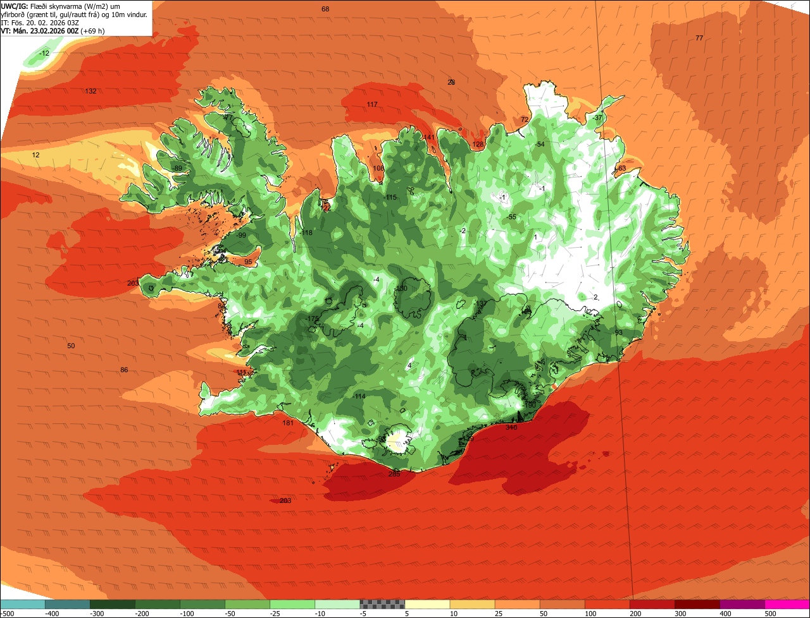The height and width of the screenshot is (618, 810).
Task: Select the light green swatch between -50 and -25
Action: click(x=247, y=604)
